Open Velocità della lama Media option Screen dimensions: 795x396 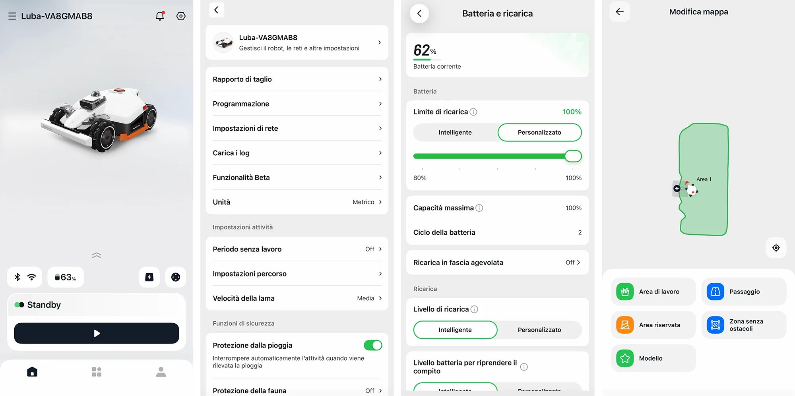click(x=297, y=298)
